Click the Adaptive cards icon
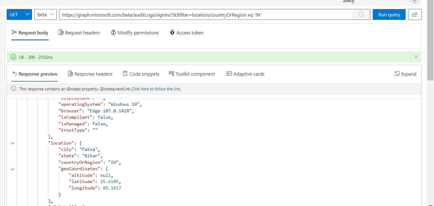Image resolution: width=434 pixels, height=206 pixels. tap(229, 73)
